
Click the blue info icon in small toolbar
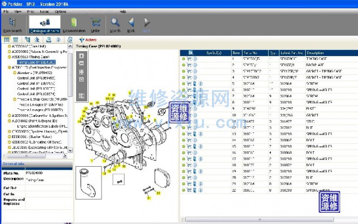click(x=58, y=40)
